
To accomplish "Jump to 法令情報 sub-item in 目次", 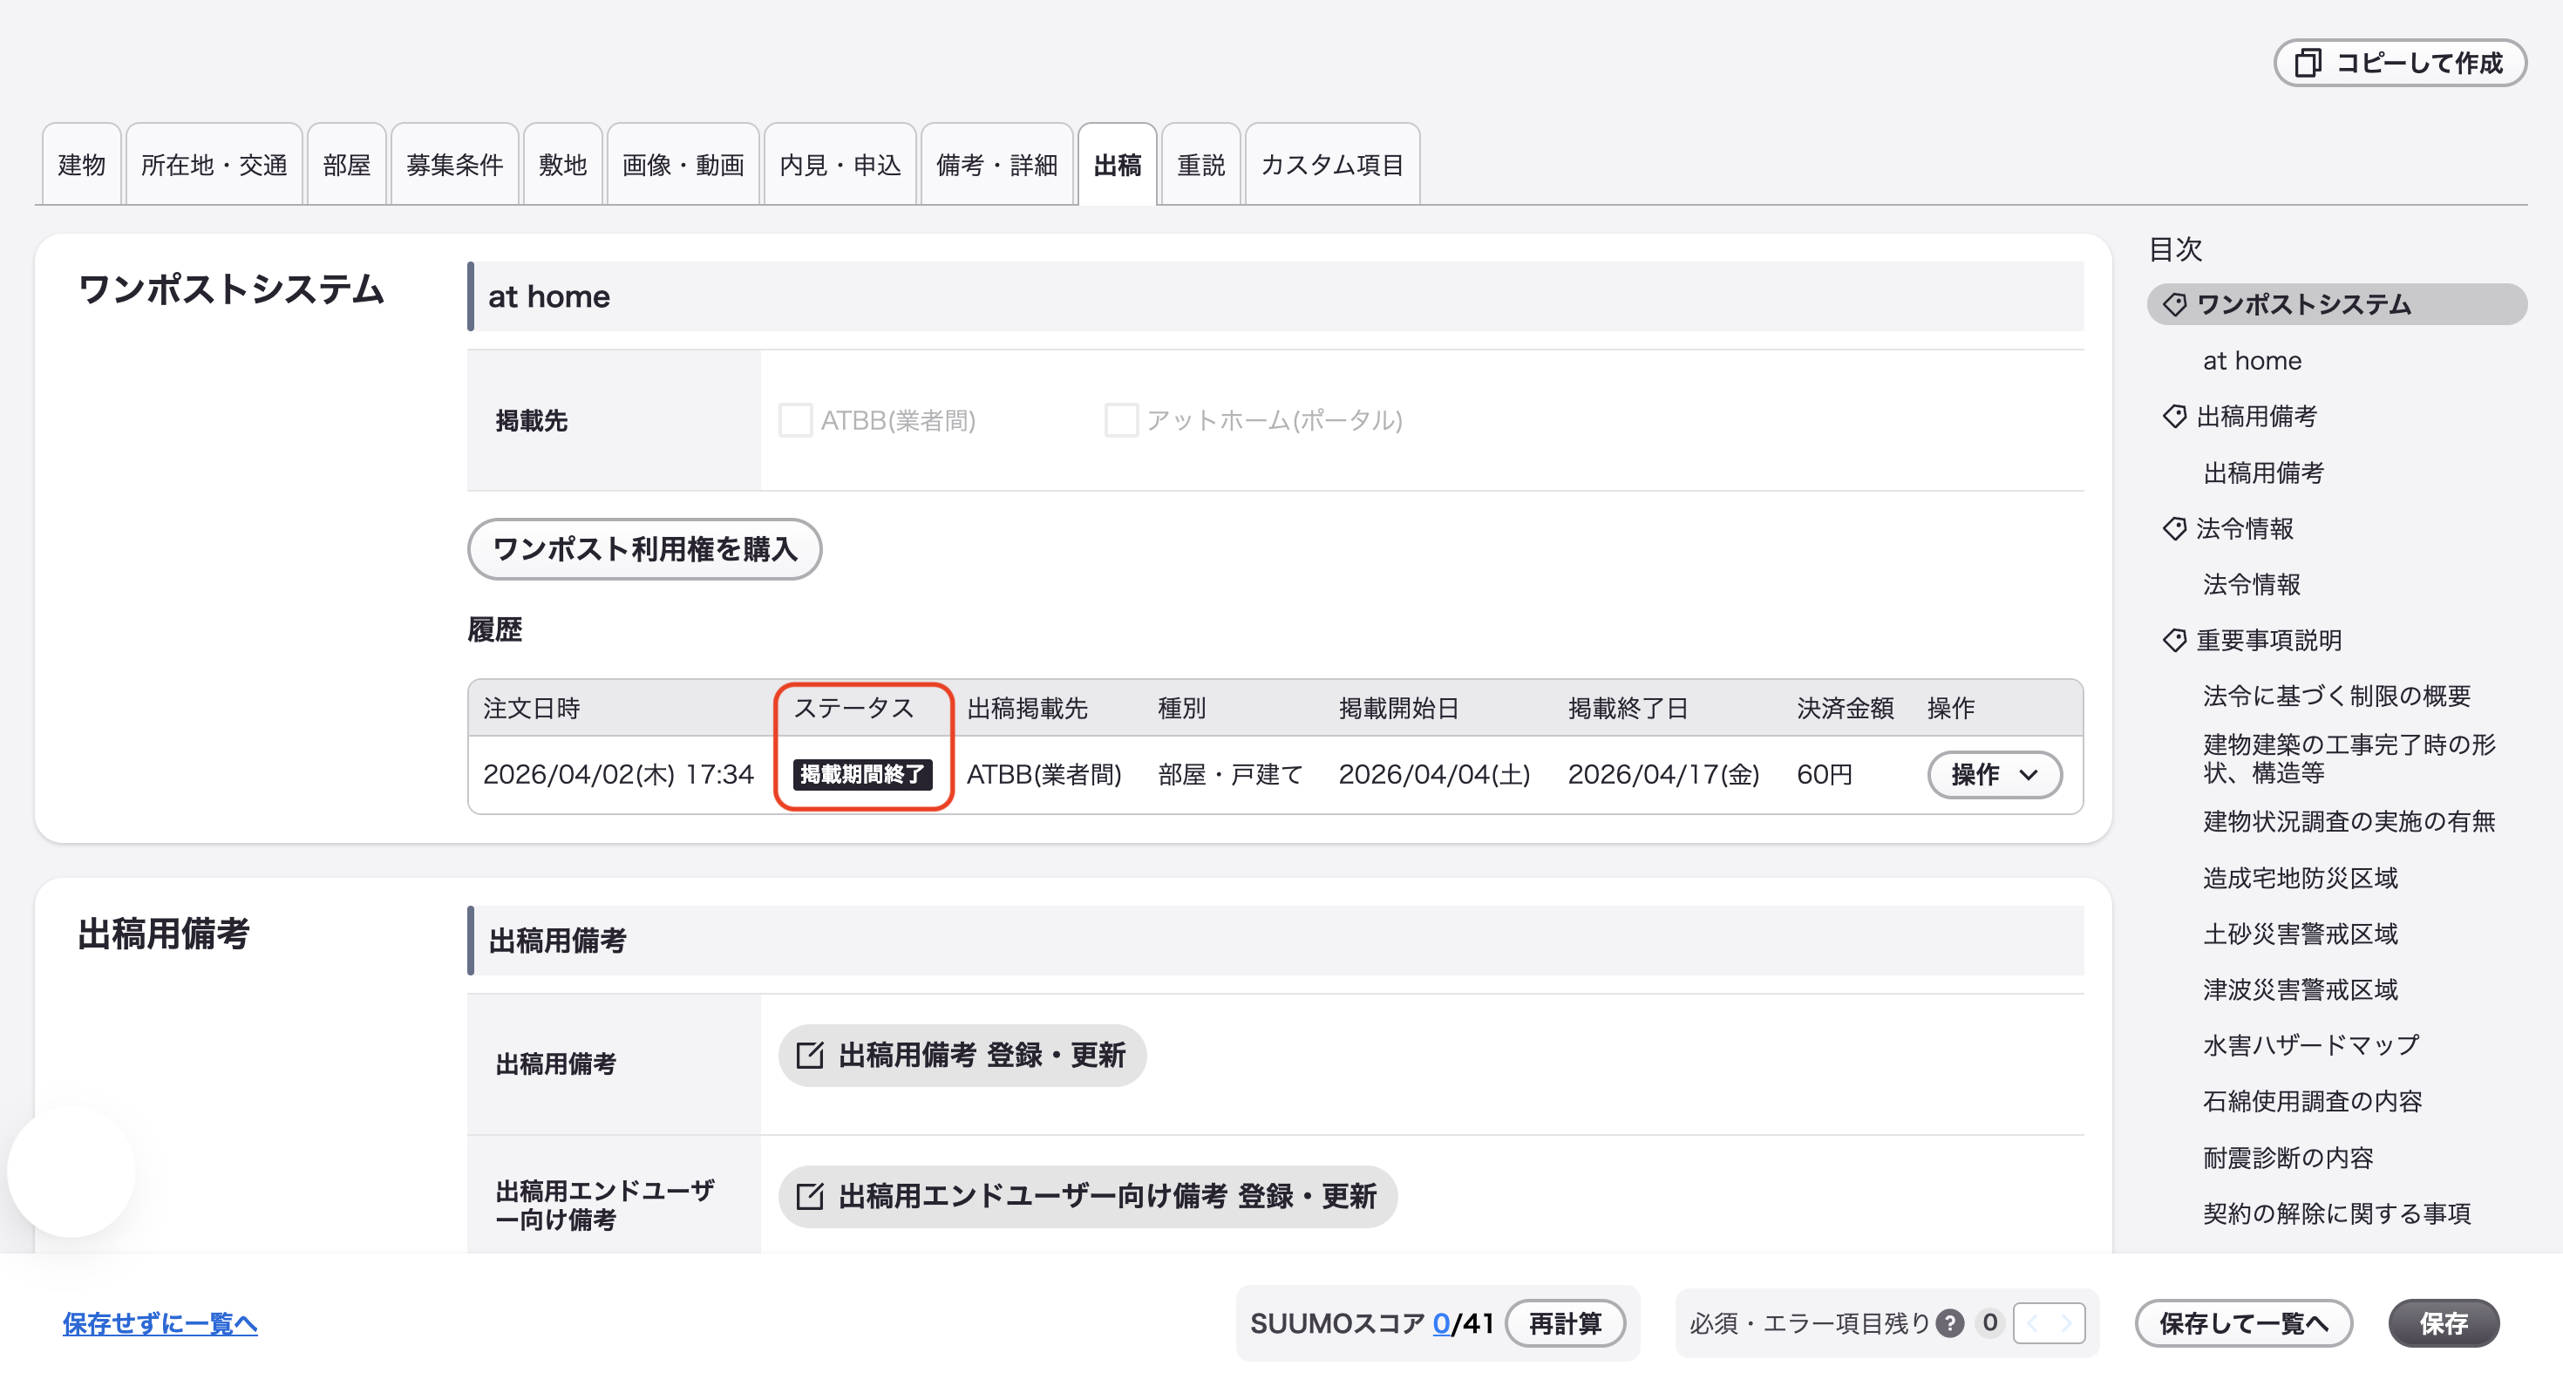I will coord(2252,584).
